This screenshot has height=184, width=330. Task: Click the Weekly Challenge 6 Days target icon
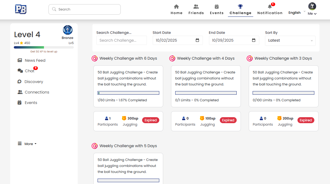click(95, 58)
